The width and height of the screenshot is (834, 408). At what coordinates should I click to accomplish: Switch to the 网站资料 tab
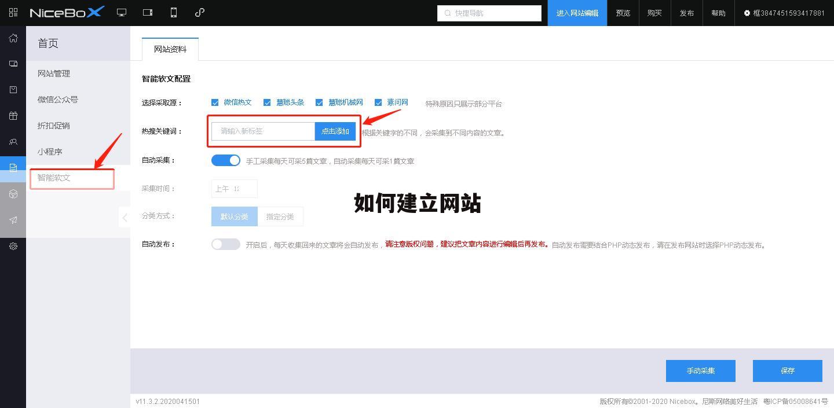[x=170, y=50]
